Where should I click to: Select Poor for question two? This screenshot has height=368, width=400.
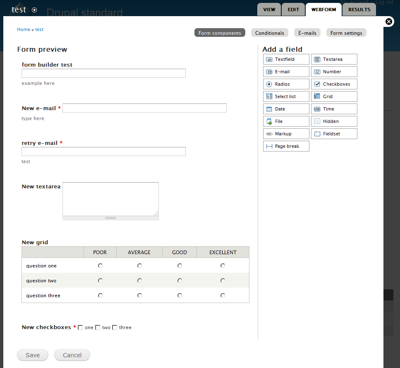(x=100, y=281)
